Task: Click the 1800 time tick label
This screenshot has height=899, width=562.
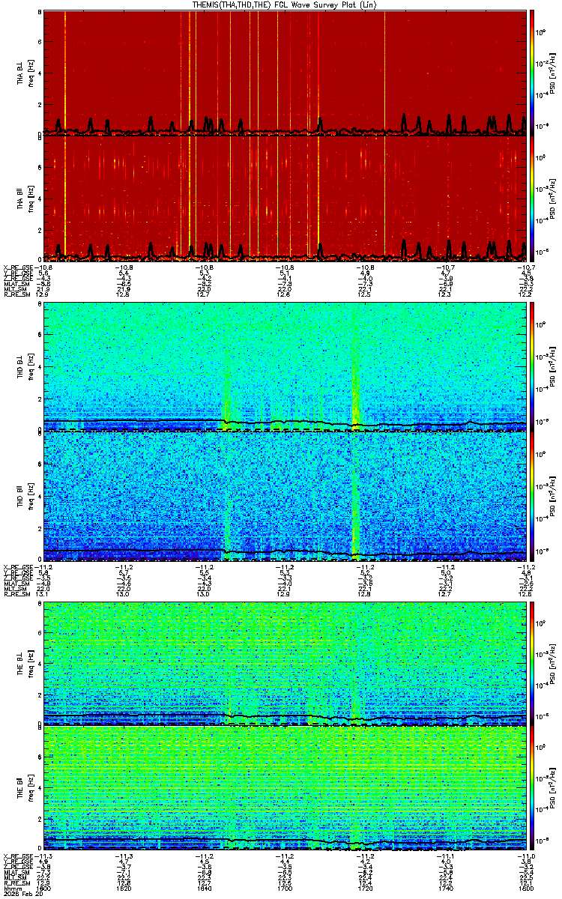Action: 525,889
